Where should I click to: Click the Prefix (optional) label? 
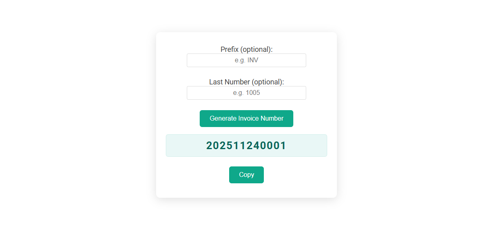coord(246,49)
